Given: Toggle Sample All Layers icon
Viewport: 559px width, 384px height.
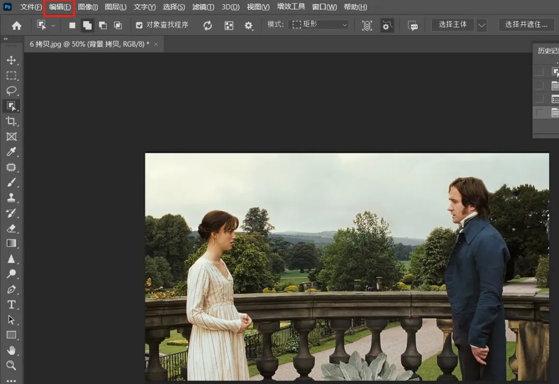Looking at the screenshot, I should click(x=367, y=25).
